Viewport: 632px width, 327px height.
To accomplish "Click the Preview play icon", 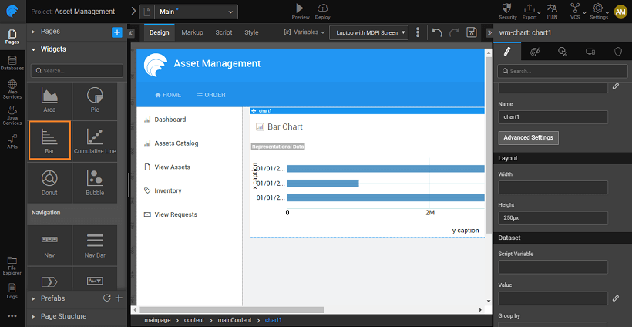I will point(300,8).
